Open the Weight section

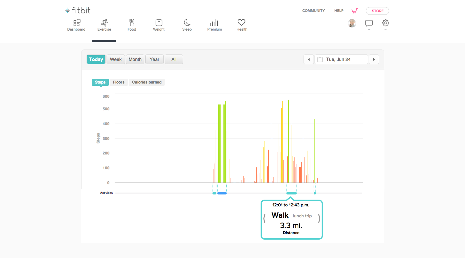[159, 25]
